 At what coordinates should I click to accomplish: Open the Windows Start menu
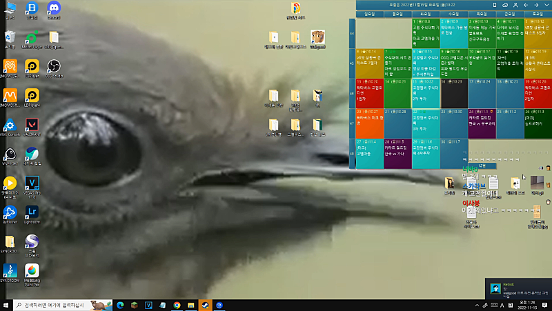pos(6,305)
